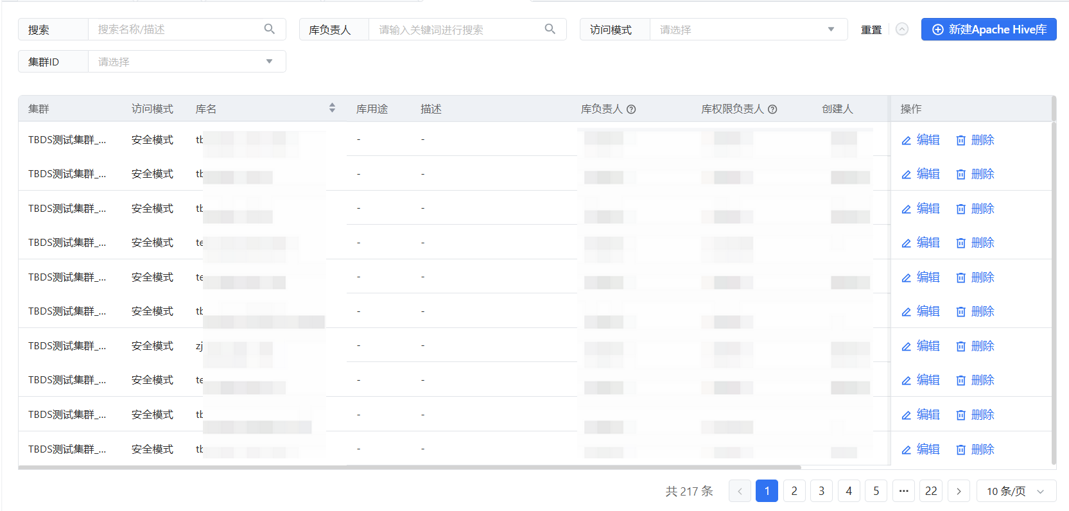This screenshot has width=1069, height=511.
Task: Click the pencil edit icon in last row
Action: click(907, 450)
